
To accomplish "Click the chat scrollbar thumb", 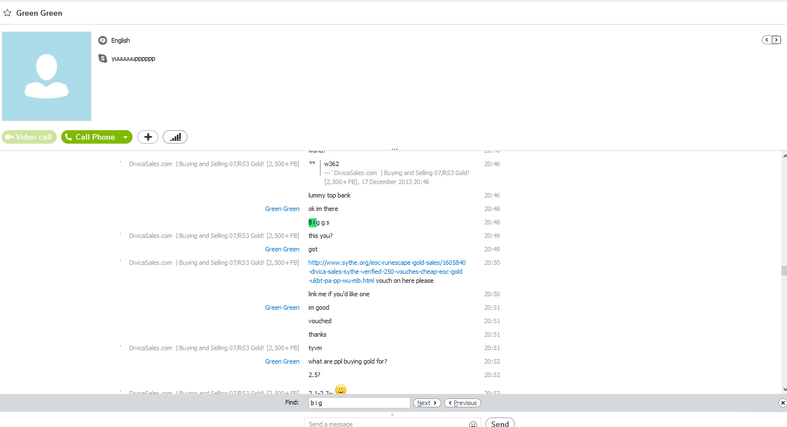I will coord(784,270).
